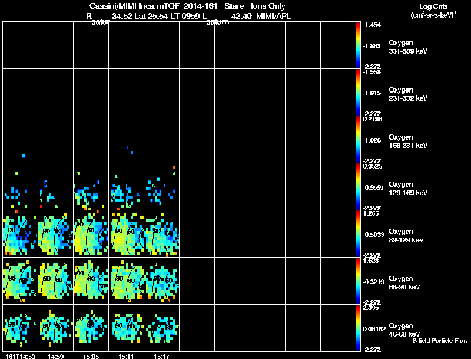Click the '15:17' time label

(161, 357)
